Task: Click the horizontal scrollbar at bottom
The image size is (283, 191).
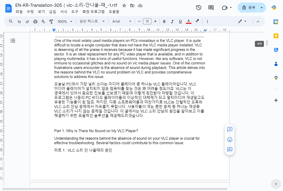Action: (x=115, y=189)
